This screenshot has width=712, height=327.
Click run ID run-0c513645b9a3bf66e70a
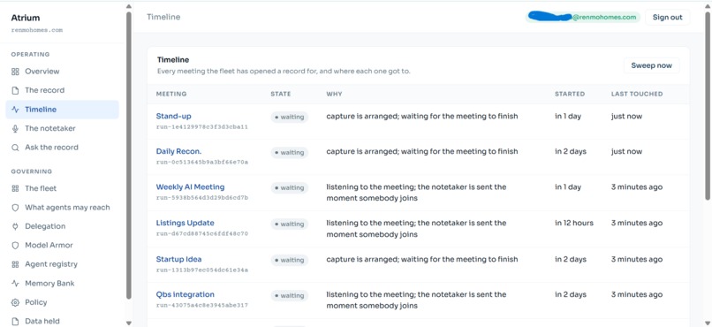pyautogui.click(x=202, y=162)
